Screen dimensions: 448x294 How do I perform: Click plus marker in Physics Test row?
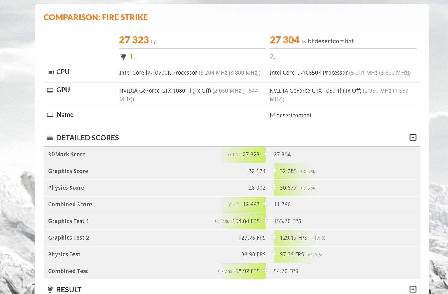[x=274, y=253]
